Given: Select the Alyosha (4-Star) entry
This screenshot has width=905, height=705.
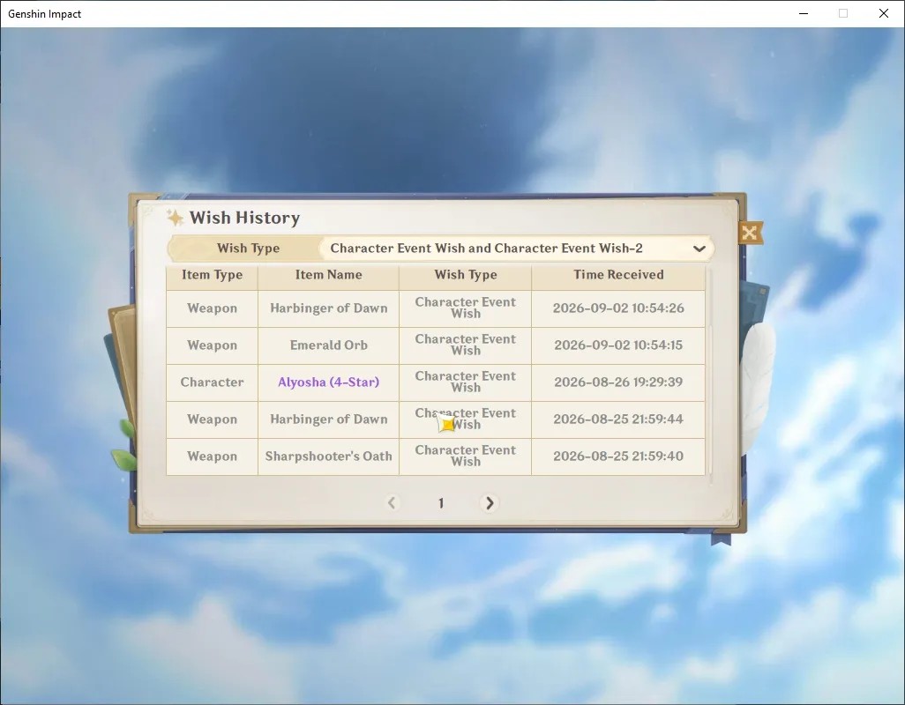Looking at the screenshot, I should point(328,382).
